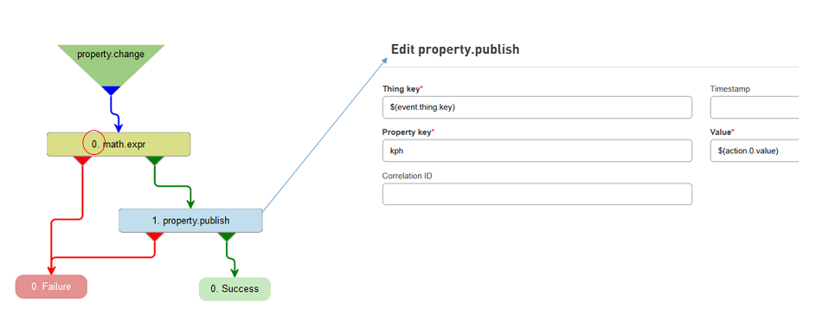The image size is (822, 316).
Task: Click the Correlation ID label
Action: pos(407,176)
